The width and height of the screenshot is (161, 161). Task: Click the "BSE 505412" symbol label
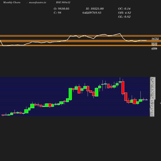pos(63,2)
